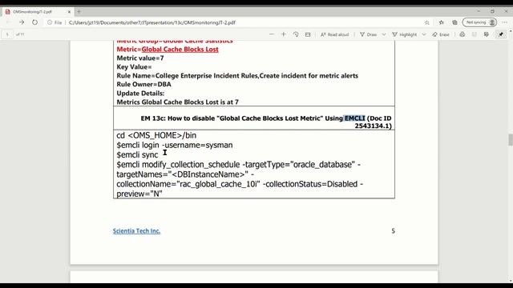Start Read aloud
Screen dimensions: 513x288
pyautogui.click(x=335, y=34)
